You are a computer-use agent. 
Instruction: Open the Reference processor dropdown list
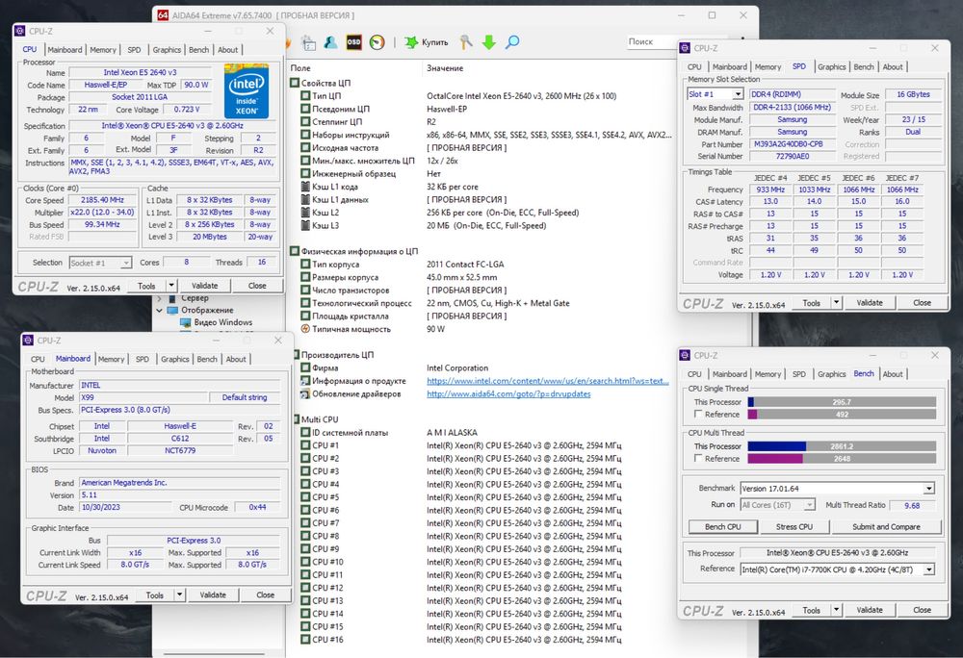[928, 569]
